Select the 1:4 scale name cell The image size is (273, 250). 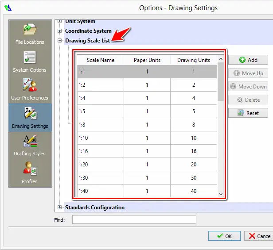[101, 98]
